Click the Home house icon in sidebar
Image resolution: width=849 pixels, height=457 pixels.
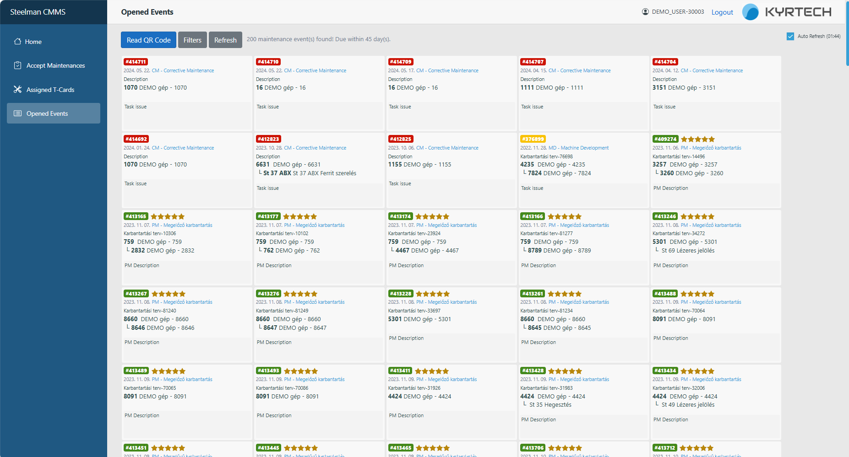coord(17,42)
